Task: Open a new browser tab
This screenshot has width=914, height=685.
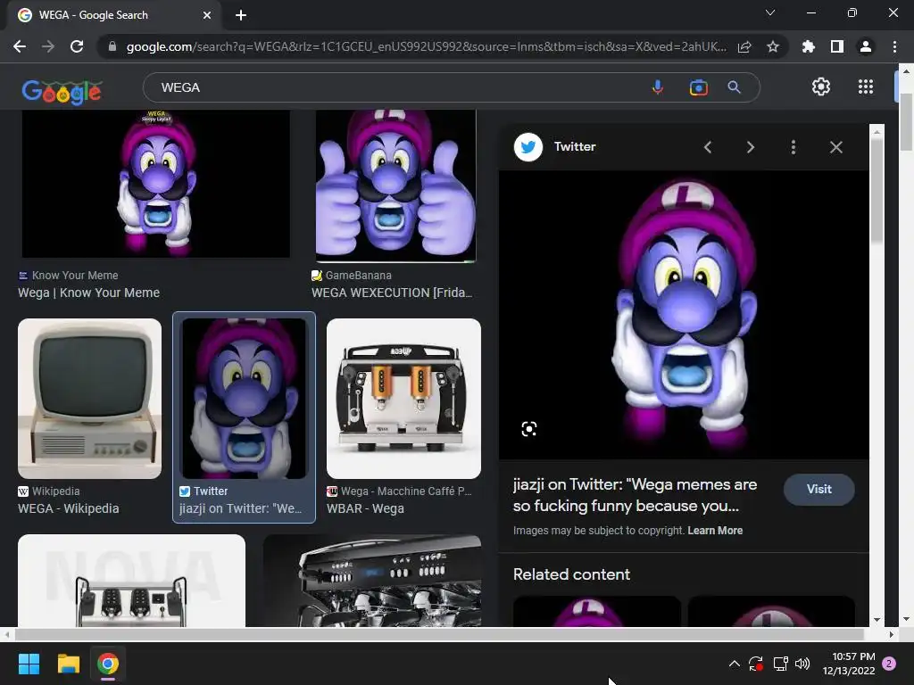Action: point(241,15)
